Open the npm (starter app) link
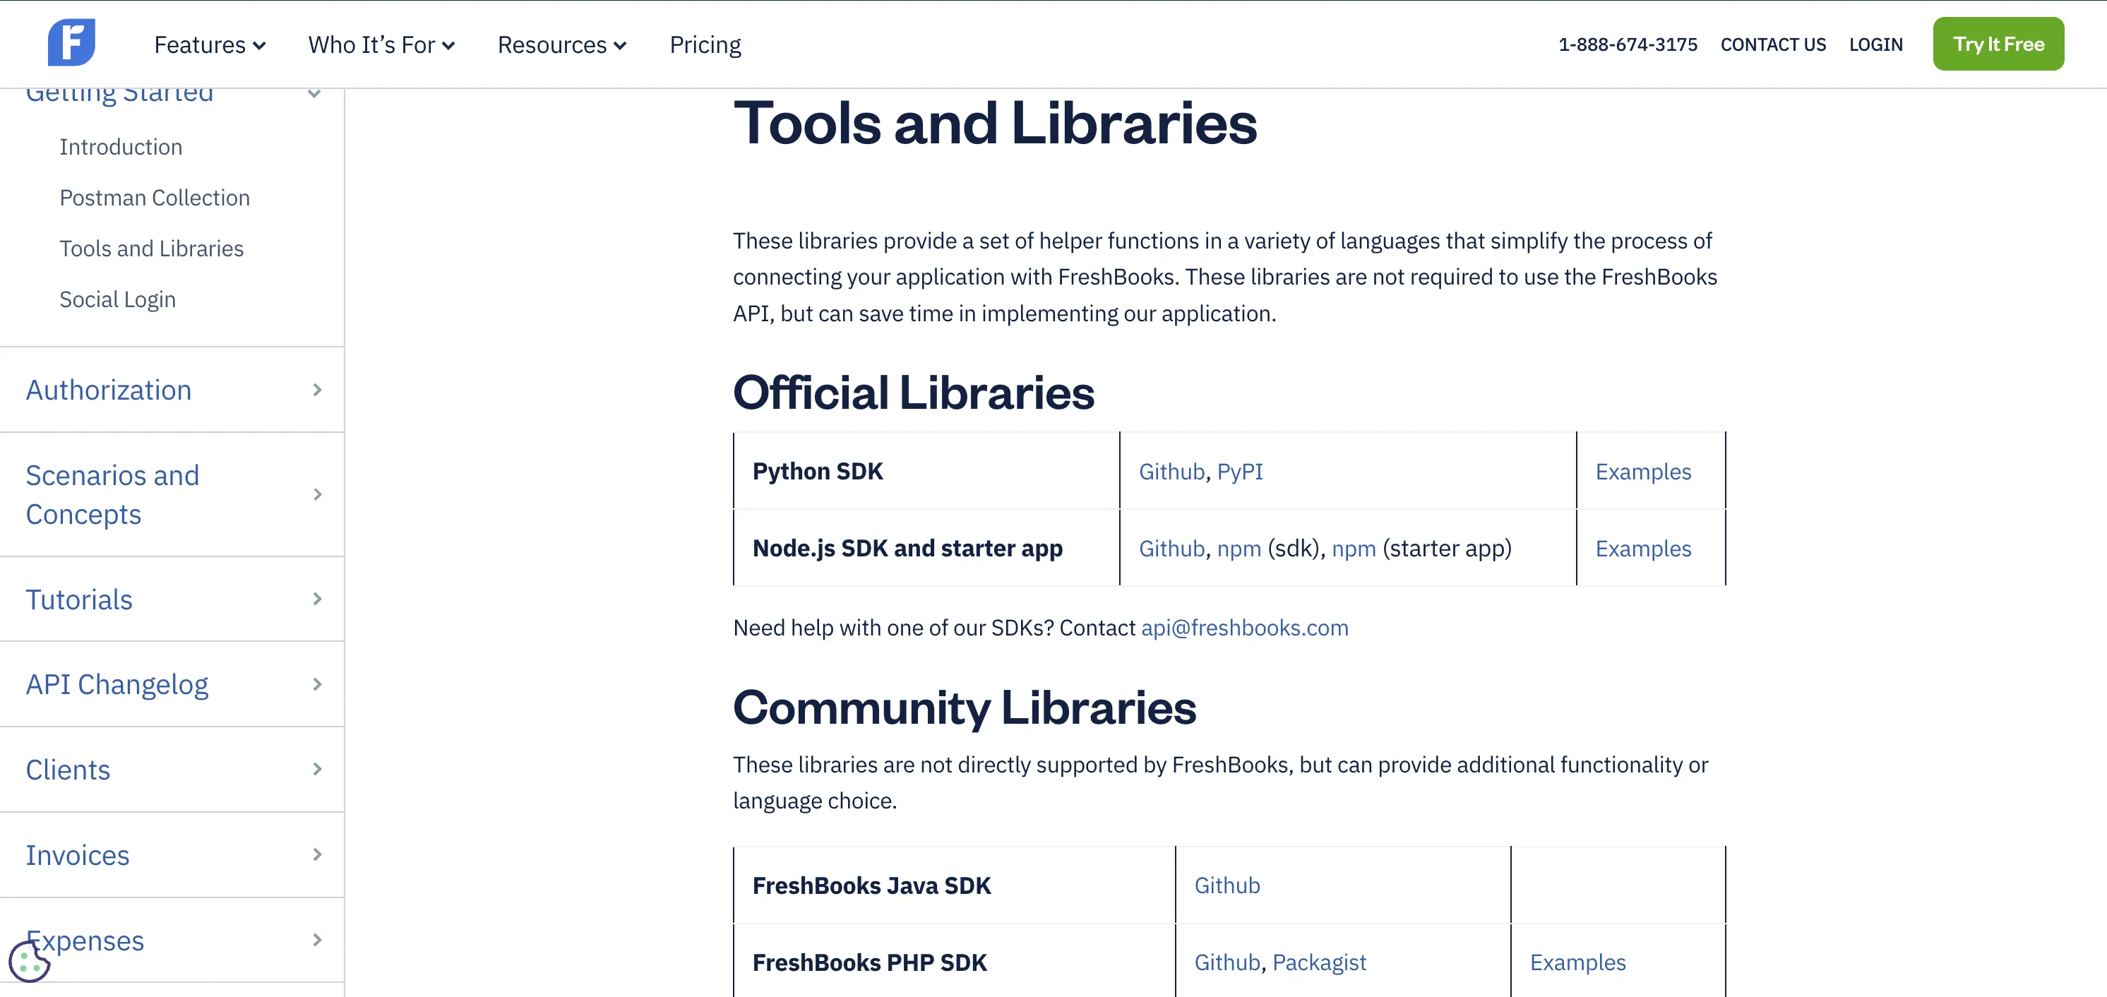The image size is (2107, 997). tap(1353, 548)
